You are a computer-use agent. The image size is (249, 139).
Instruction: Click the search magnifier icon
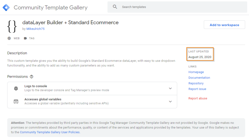115,7
